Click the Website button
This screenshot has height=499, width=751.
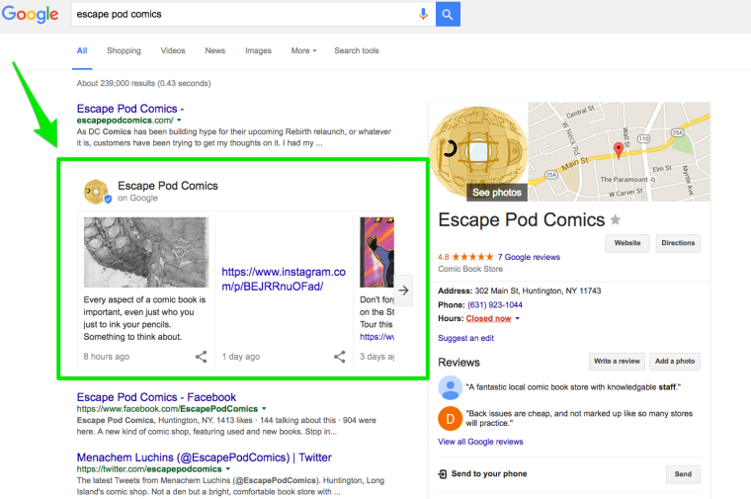coord(626,243)
